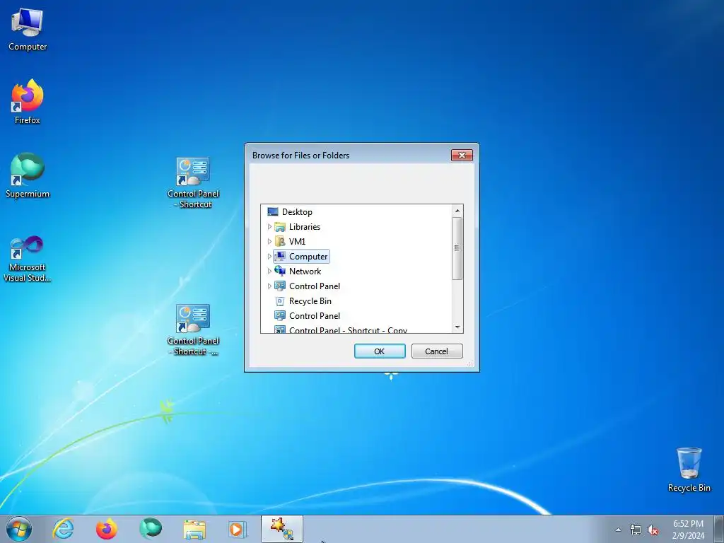The width and height of the screenshot is (724, 543).
Task: Launch Supermium from the taskbar
Action: tap(151, 529)
